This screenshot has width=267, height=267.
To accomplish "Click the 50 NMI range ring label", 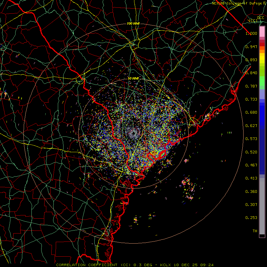I will pos(133,79).
